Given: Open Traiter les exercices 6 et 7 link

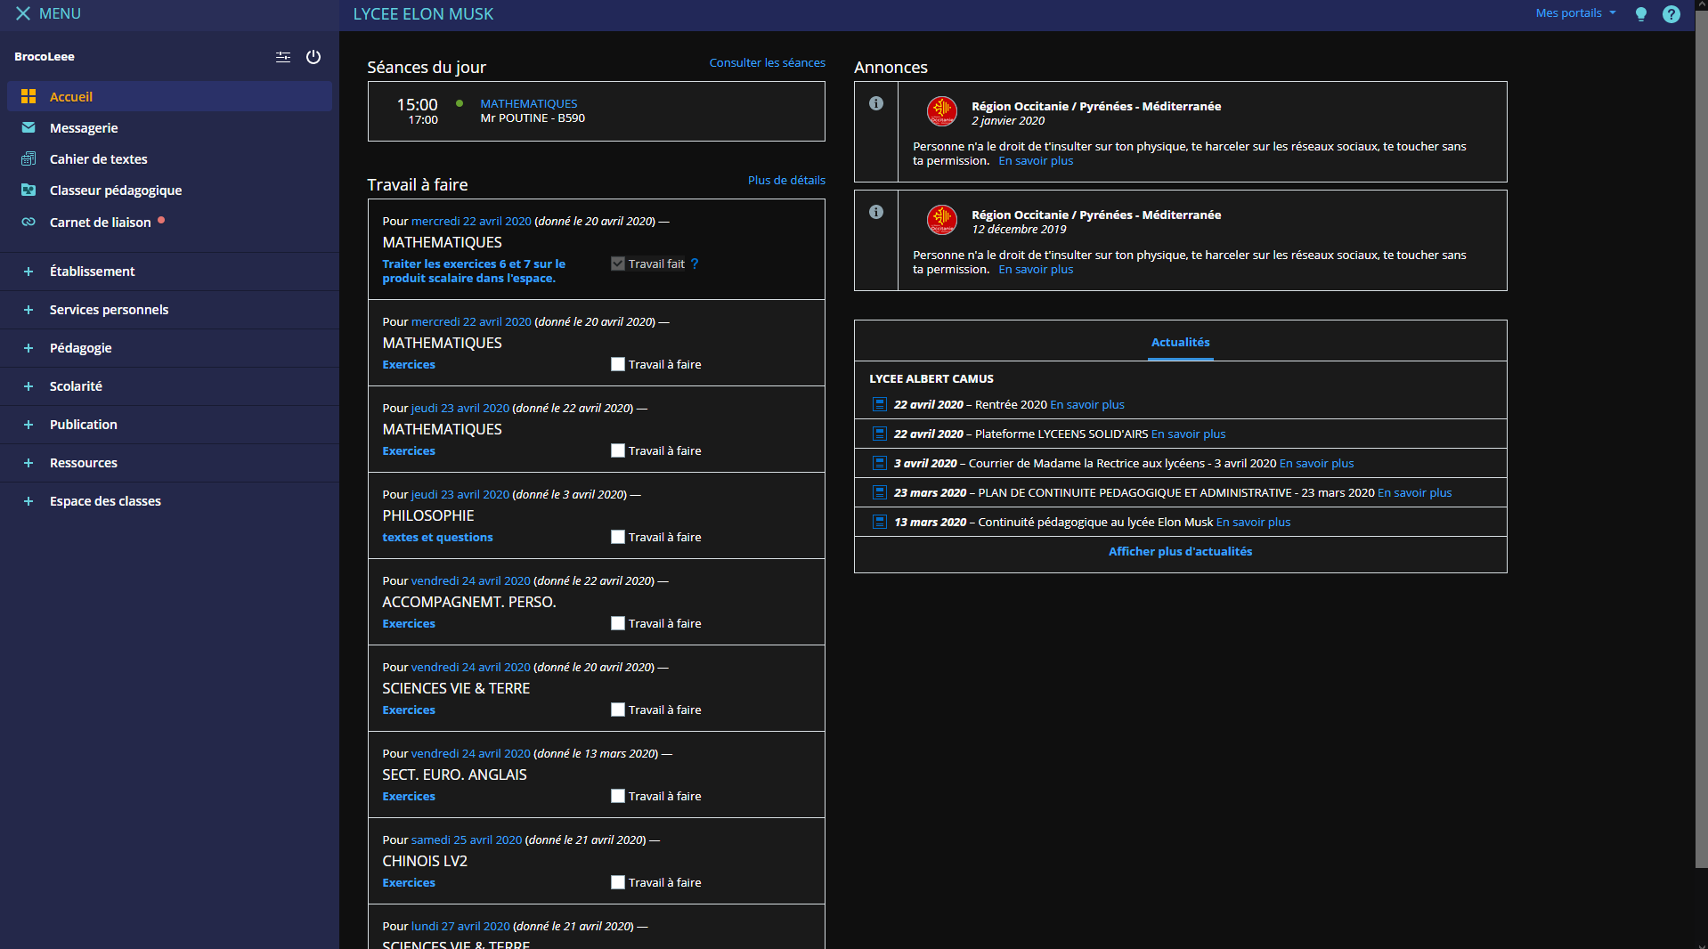Looking at the screenshot, I should pos(474,272).
